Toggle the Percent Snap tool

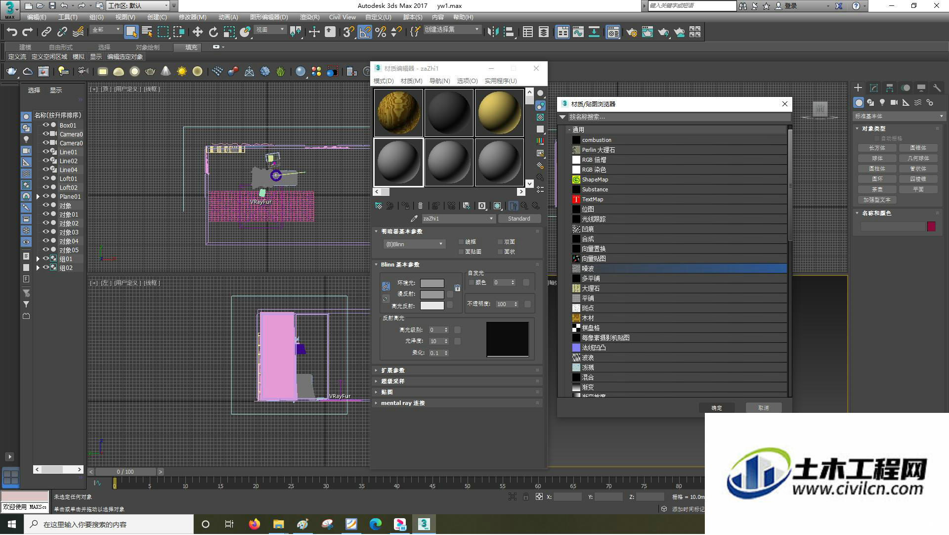(381, 32)
